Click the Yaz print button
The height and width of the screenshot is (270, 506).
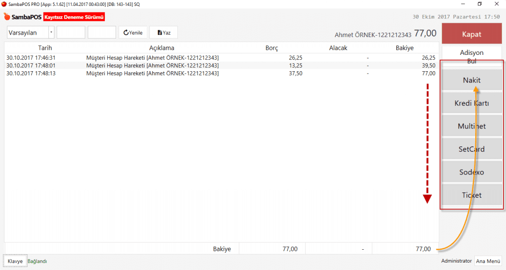[x=164, y=33]
